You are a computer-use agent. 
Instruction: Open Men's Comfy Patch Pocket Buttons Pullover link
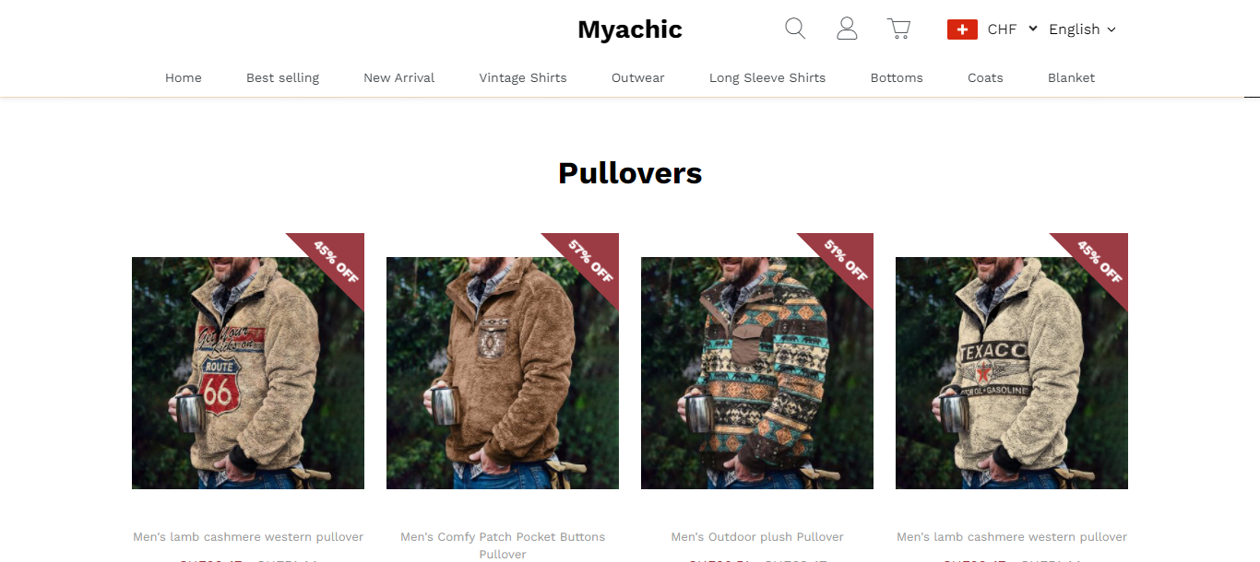pyautogui.click(x=503, y=545)
